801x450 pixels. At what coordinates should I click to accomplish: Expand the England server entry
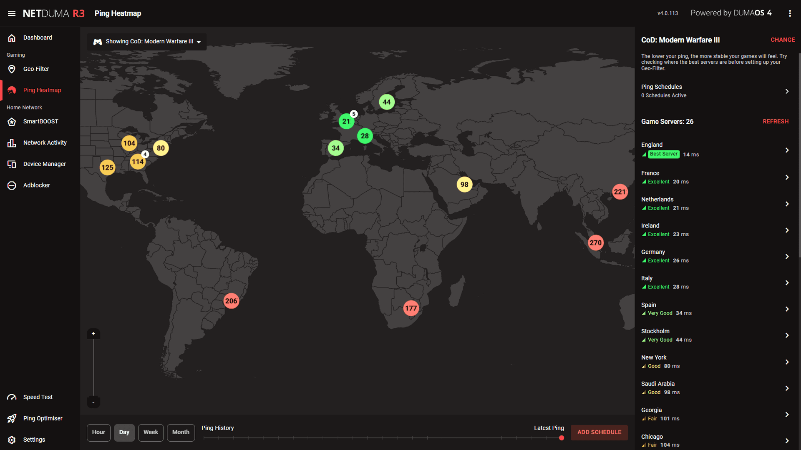[x=787, y=150]
